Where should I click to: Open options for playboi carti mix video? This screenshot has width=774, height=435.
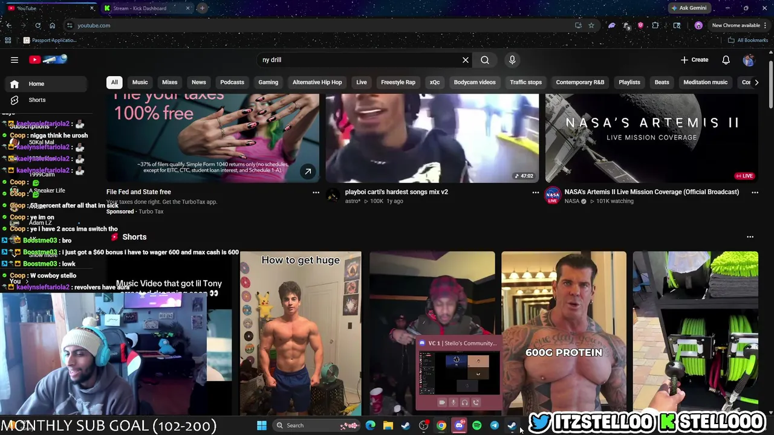point(535,192)
